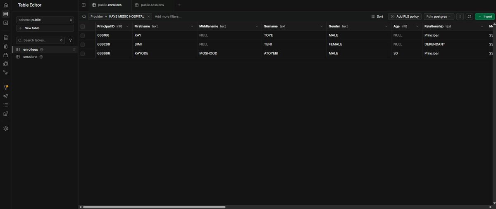Image resolution: width=496 pixels, height=209 pixels.
Task: Click Principal ID cell 666666
Action: (x=114, y=54)
